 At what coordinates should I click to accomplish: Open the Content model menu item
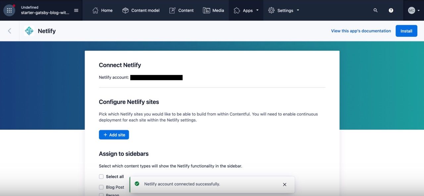pos(141,10)
